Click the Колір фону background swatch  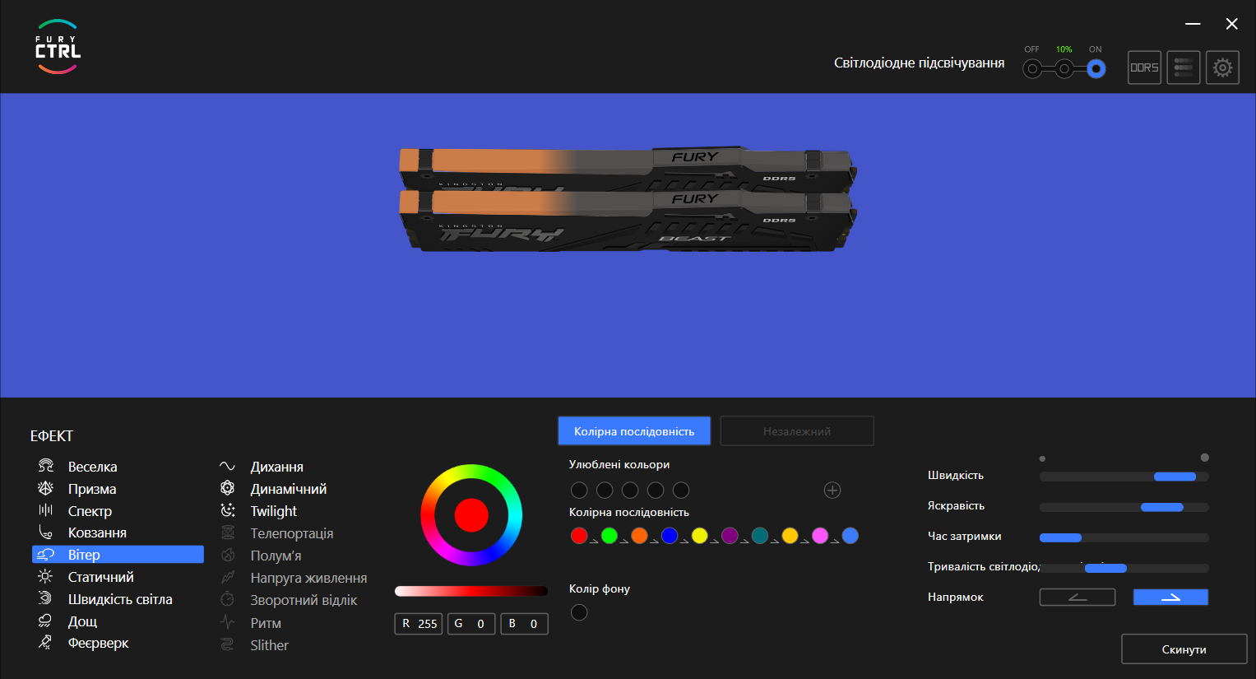(579, 612)
